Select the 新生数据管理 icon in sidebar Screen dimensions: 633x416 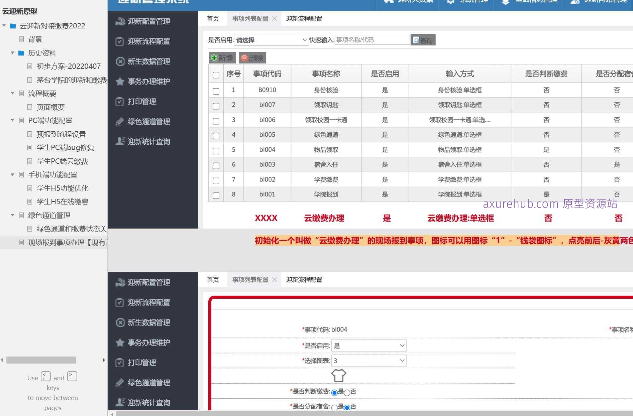120,61
